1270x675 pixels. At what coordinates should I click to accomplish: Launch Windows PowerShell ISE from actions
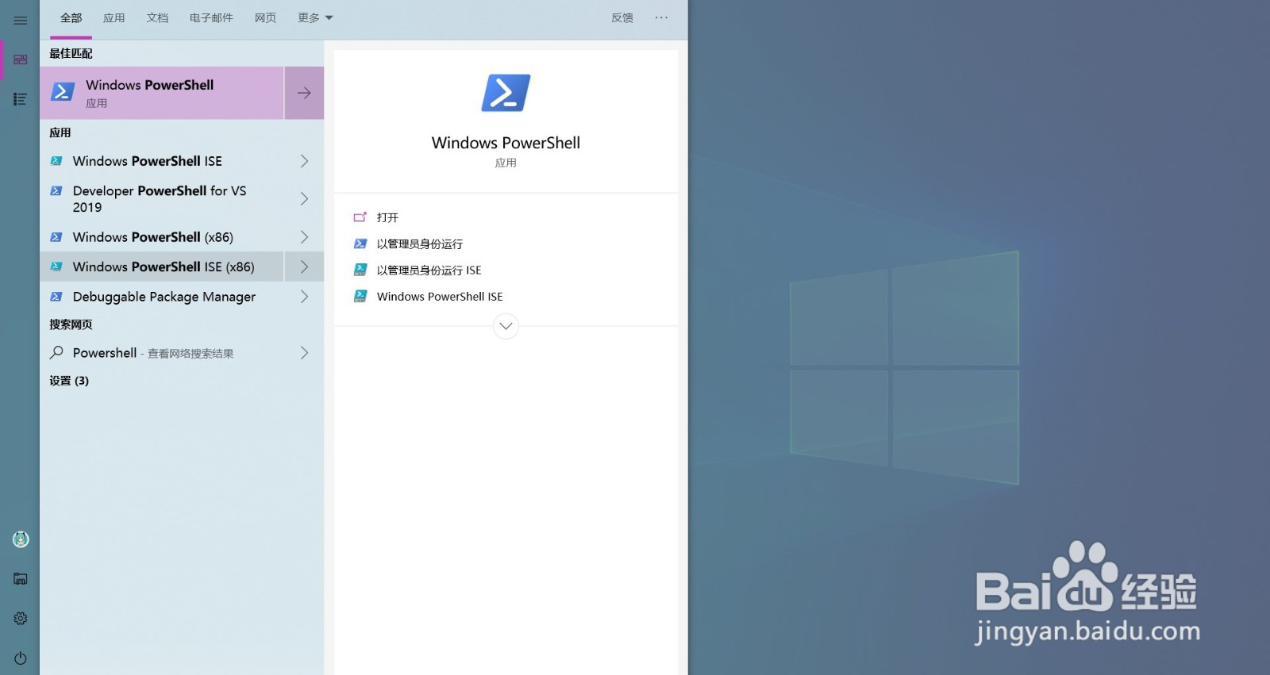440,297
